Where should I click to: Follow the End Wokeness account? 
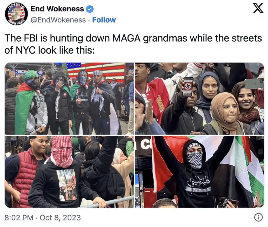[104, 20]
